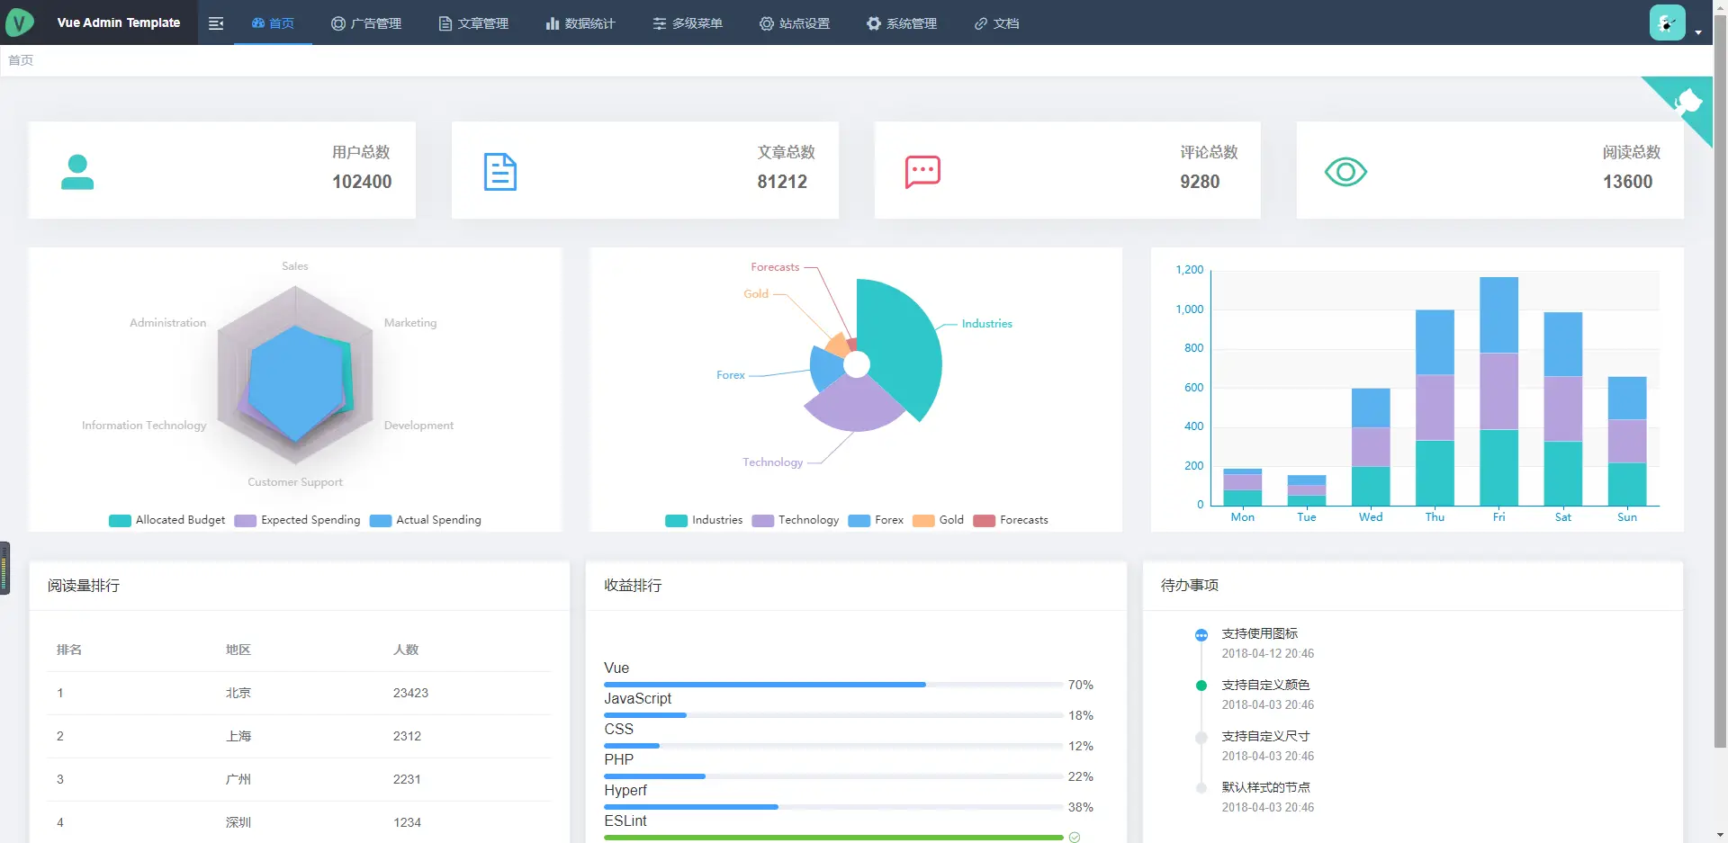Click the Vue Admin Template logo icon

pyautogui.click(x=20, y=22)
